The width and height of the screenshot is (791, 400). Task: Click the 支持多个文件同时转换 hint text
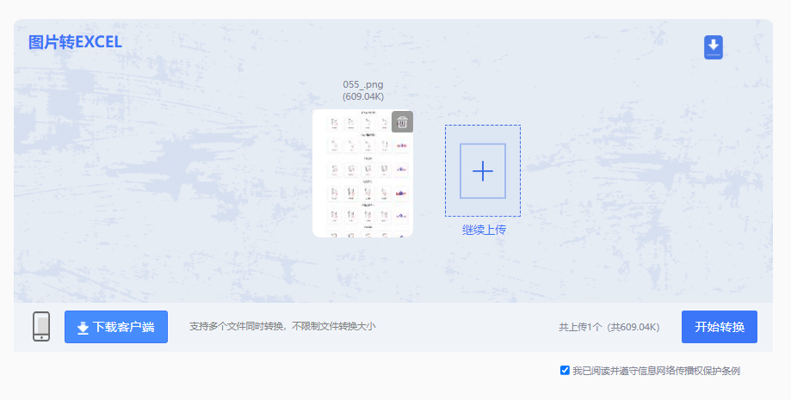[237, 326]
